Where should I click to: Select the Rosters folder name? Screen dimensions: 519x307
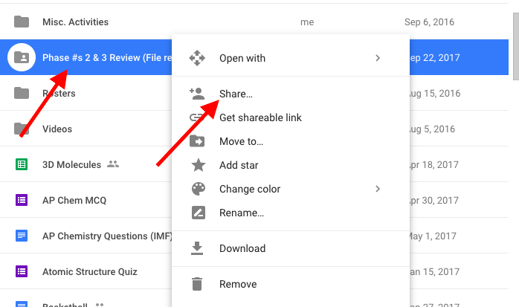click(59, 94)
